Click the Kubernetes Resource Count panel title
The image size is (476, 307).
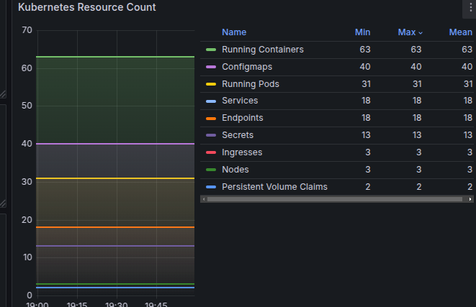[x=87, y=7]
